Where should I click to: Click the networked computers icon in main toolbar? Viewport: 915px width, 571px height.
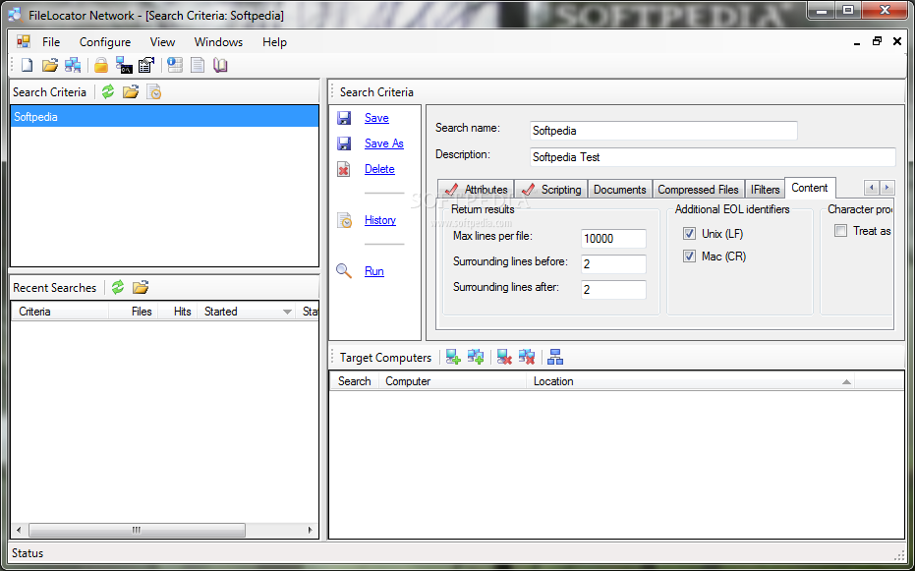[x=73, y=65]
